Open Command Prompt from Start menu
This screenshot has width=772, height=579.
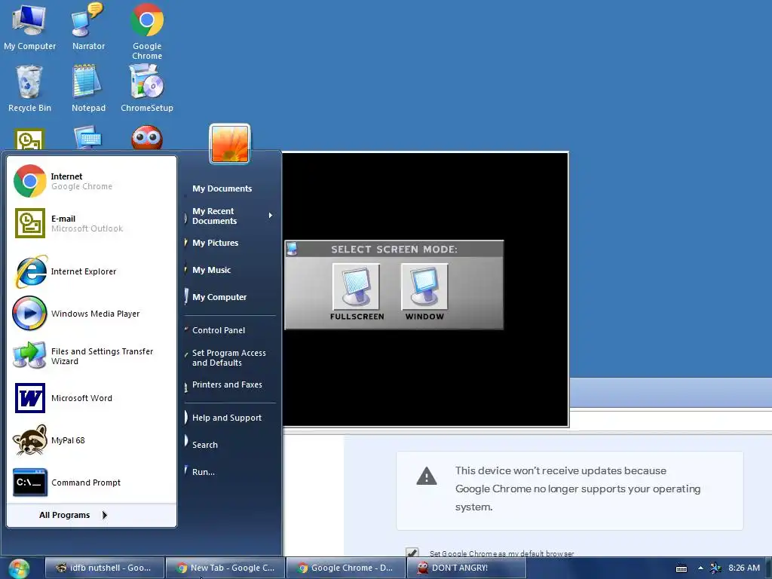(91, 482)
